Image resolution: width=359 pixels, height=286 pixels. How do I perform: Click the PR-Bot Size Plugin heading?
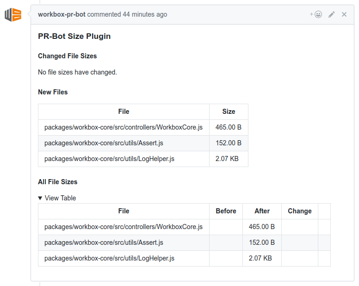[x=74, y=36]
